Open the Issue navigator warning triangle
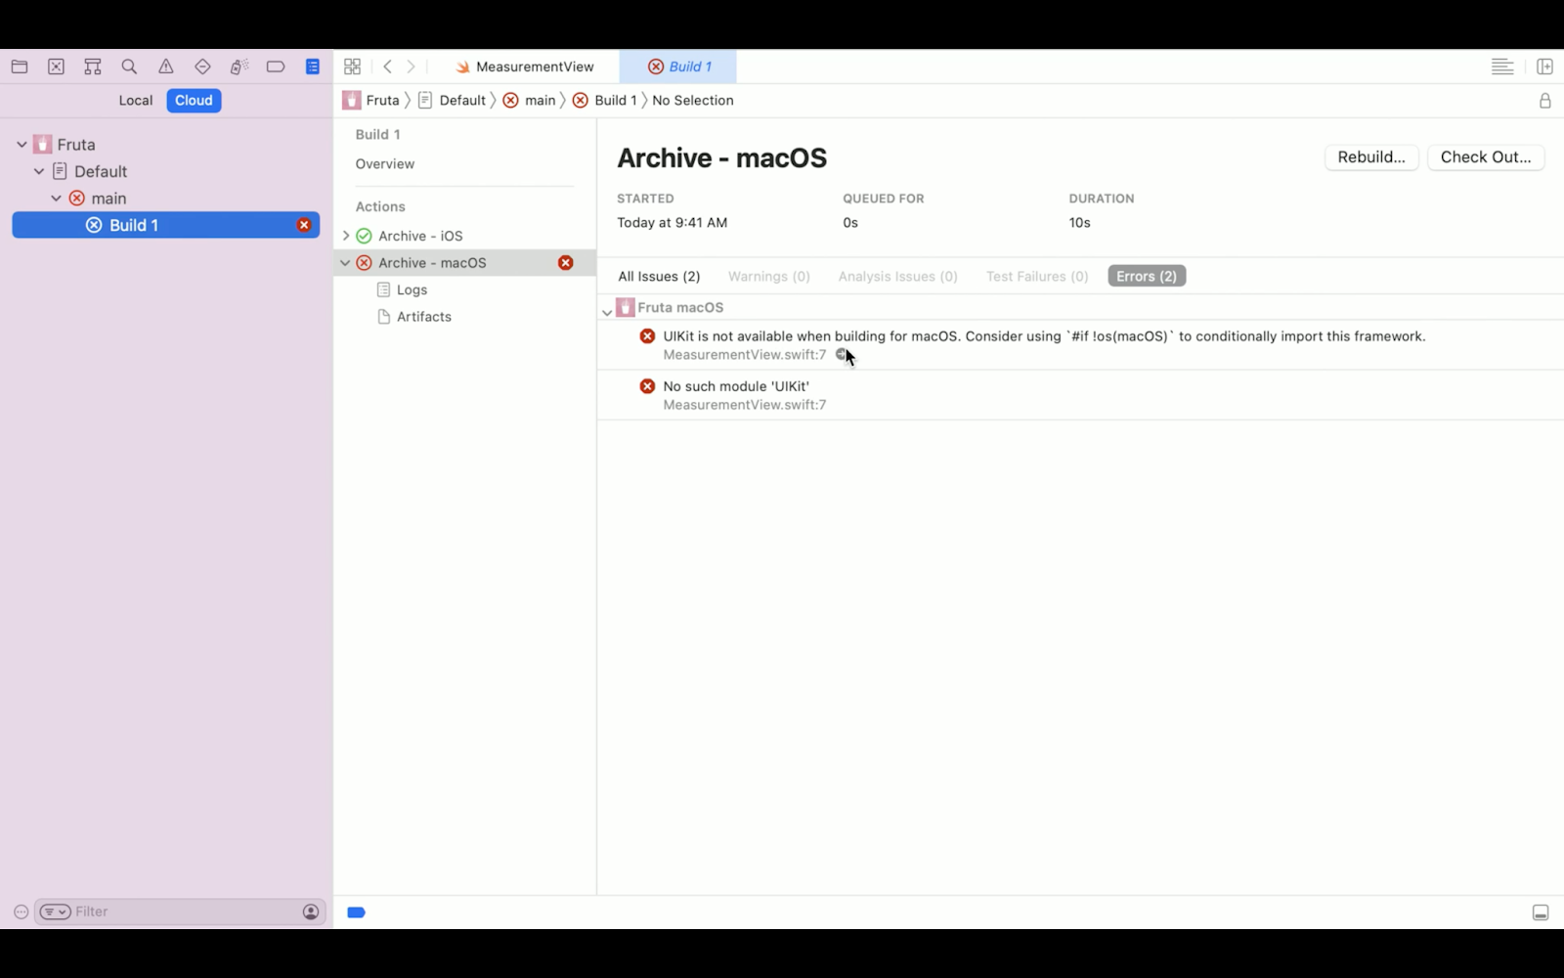 pos(166,67)
